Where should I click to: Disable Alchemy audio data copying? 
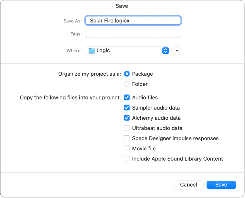pyautogui.click(x=127, y=118)
